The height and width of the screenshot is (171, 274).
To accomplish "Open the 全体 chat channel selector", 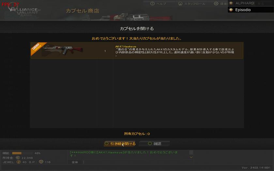I will [75, 162].
